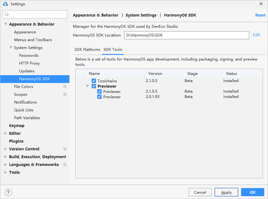This screenshot has width=268, height=199.
Task: Click the project-level icon beside Languages & Frameworks
Action: [65, 165]
